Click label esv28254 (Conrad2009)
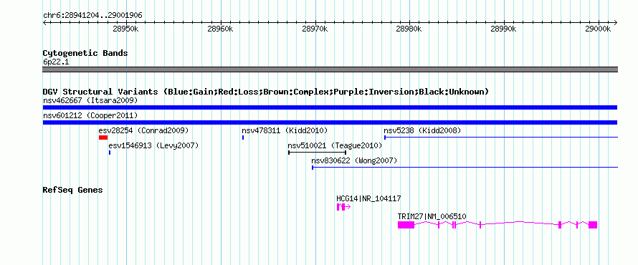This screenshot has width=638, height=265. coord(143,130)
